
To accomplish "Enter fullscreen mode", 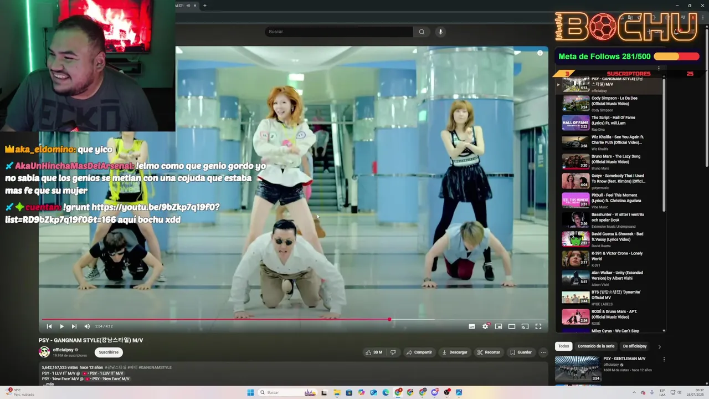I will (538, 326).
